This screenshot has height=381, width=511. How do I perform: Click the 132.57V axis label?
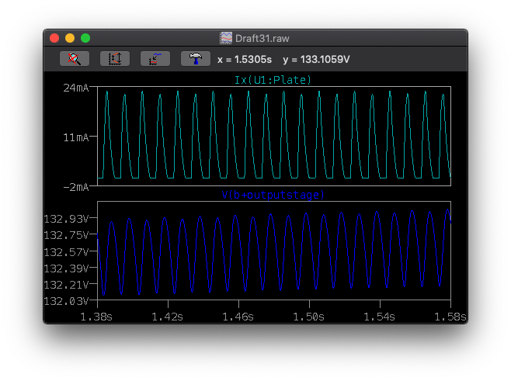[66, 252]
